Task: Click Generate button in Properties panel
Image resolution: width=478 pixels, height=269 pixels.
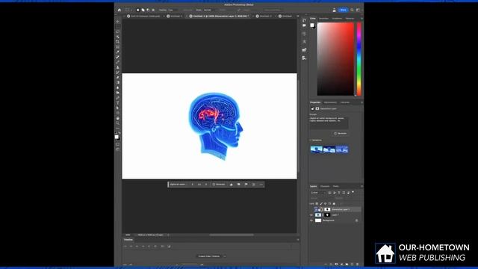Action: tap(341, 134)
